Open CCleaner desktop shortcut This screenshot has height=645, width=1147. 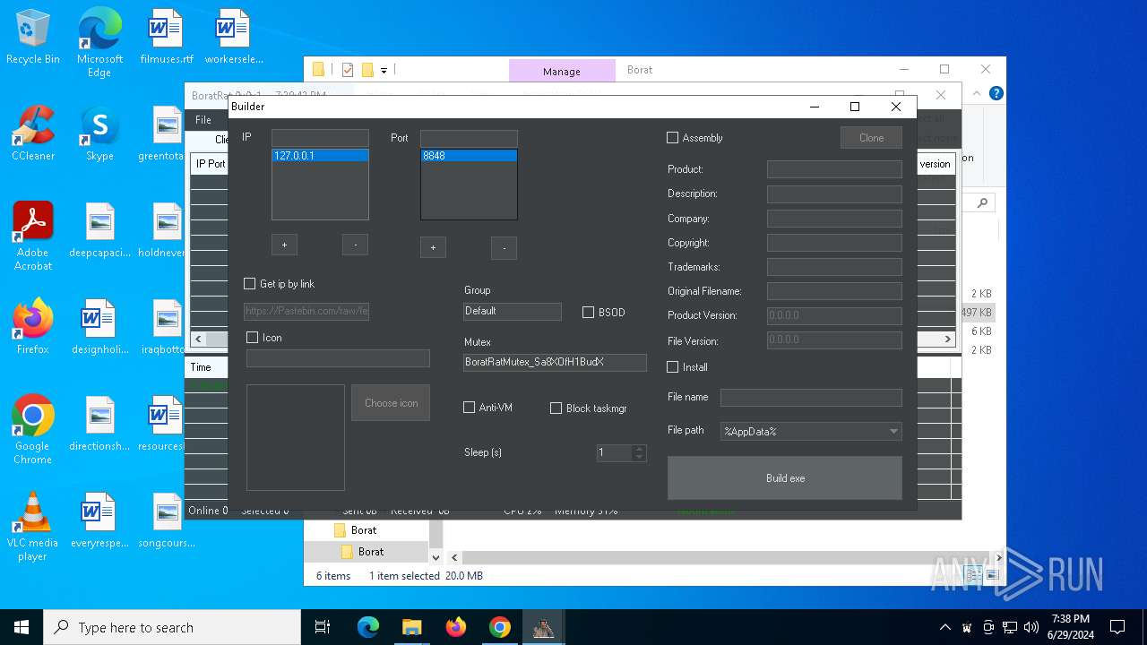tap(33, 133)
